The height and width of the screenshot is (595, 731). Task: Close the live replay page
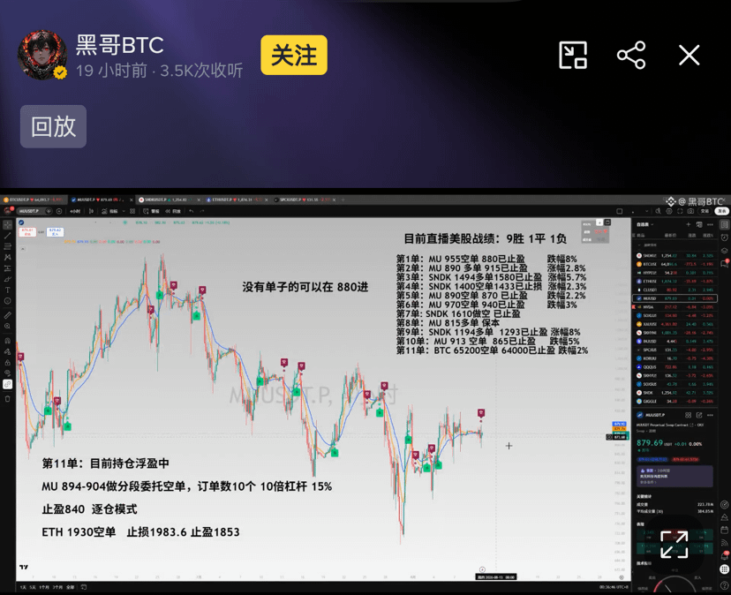689,55
